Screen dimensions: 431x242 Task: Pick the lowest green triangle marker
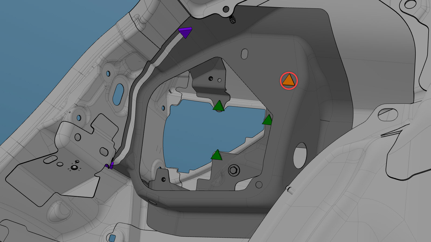coord(217,155)
